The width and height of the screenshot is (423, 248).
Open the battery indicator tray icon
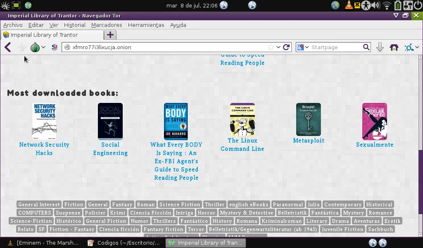(398, 5)
